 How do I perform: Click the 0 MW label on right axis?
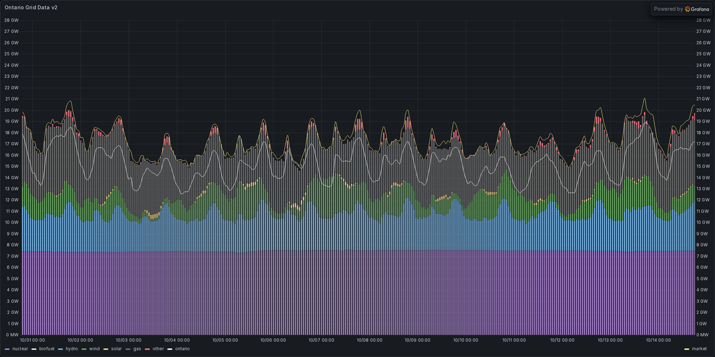702,334
